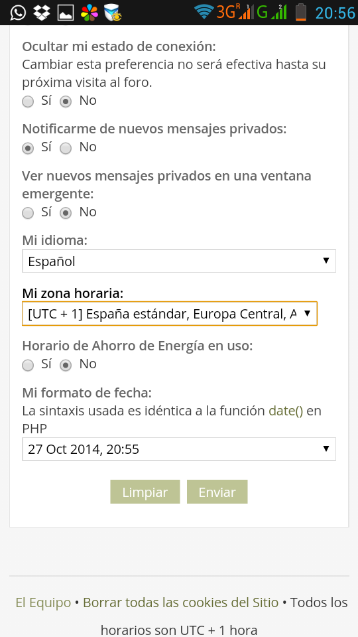Expand the Mi zona horaria dropdown
The width and height of the screenshot is (358, 637).
pos(170,313)
